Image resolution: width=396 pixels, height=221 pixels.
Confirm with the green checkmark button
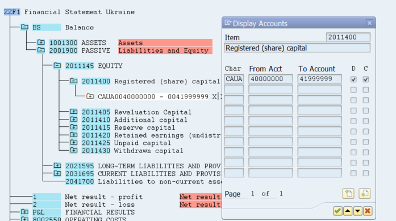[337, 211]
